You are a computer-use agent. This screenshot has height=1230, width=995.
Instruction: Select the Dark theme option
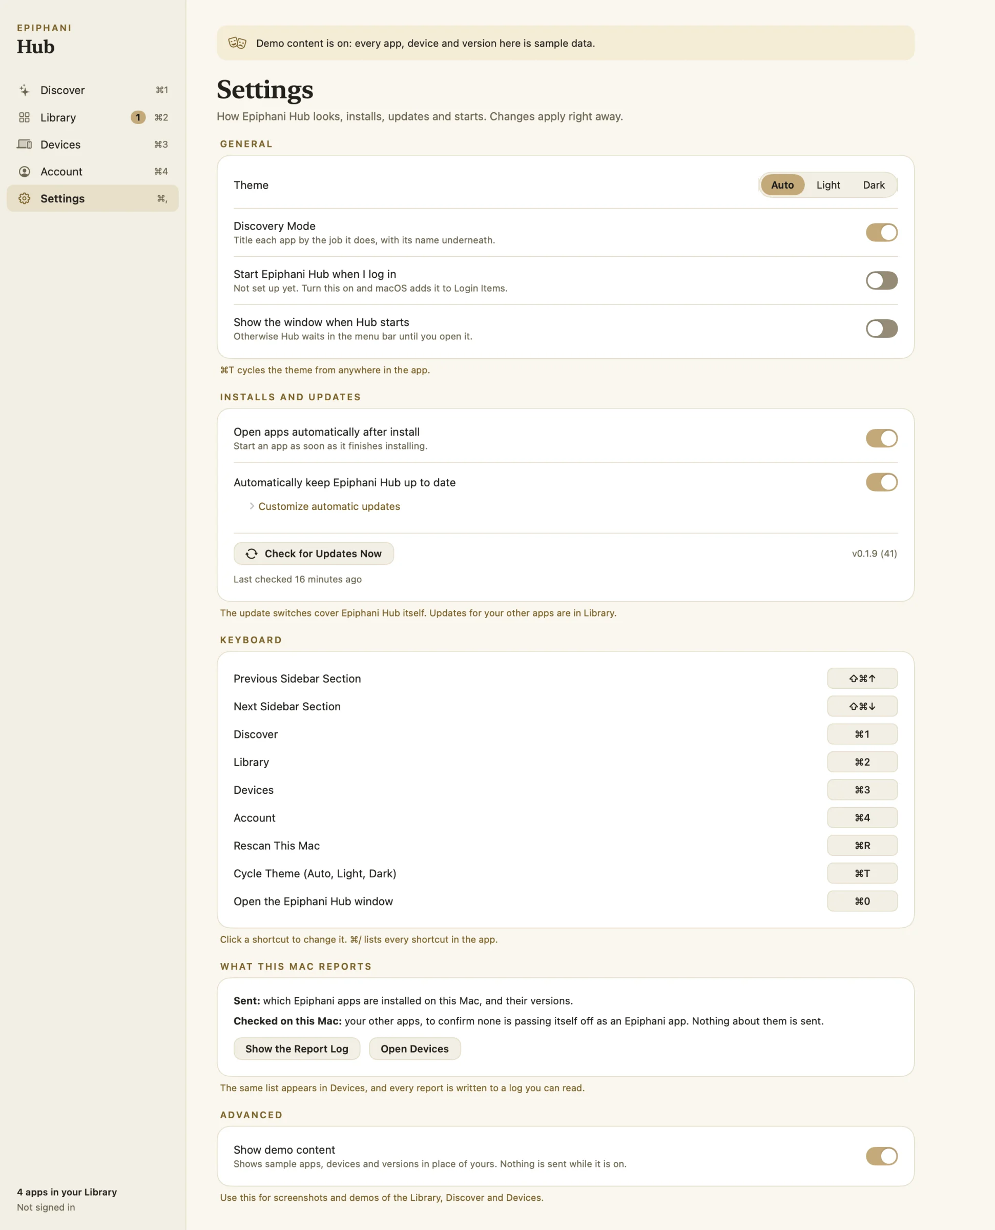pos(874,185)
